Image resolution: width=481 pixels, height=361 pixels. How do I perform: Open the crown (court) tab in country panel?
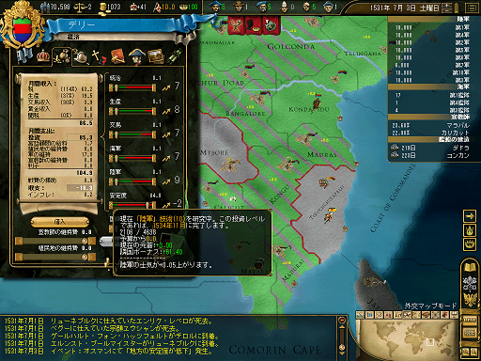coord(43,56)
